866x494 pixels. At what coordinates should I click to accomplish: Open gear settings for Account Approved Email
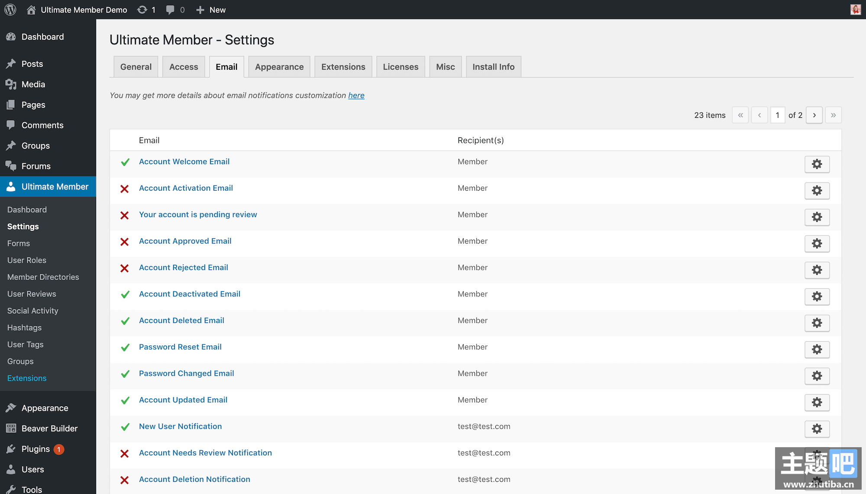(x=817, y=244)
